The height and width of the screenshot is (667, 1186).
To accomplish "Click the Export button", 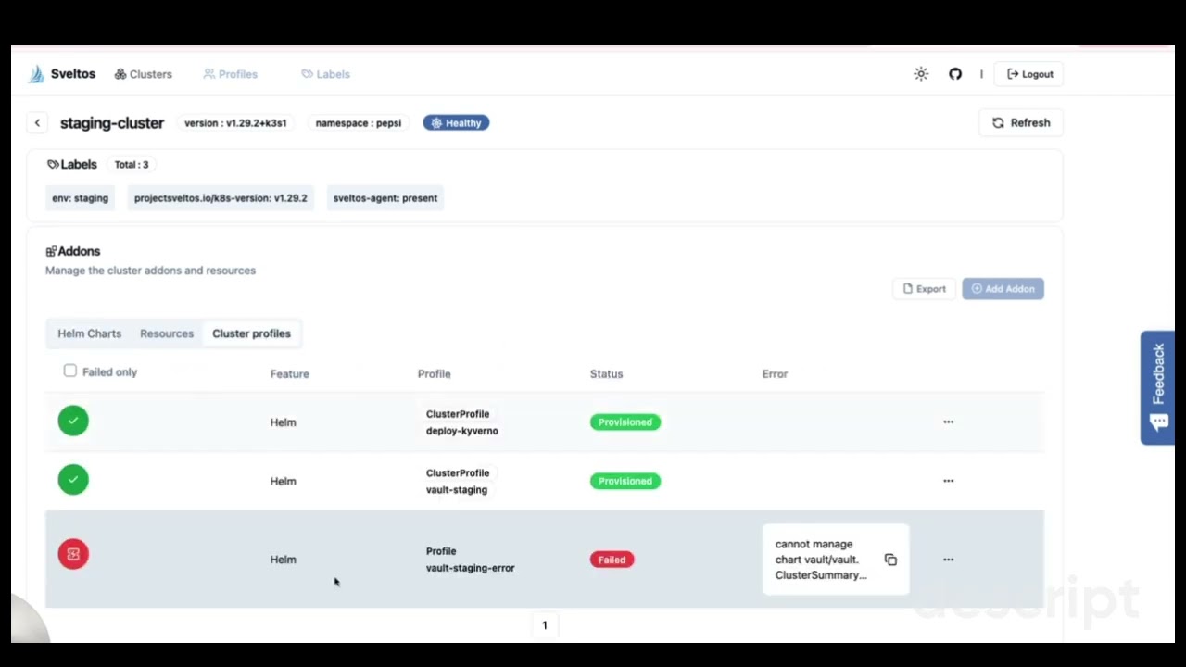I will 924,289.
